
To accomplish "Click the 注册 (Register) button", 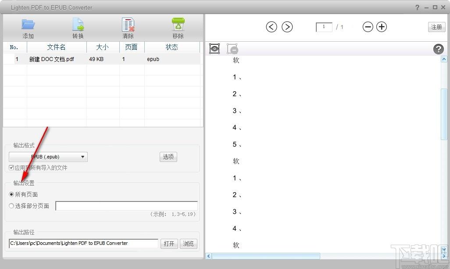I will [436, 27].
